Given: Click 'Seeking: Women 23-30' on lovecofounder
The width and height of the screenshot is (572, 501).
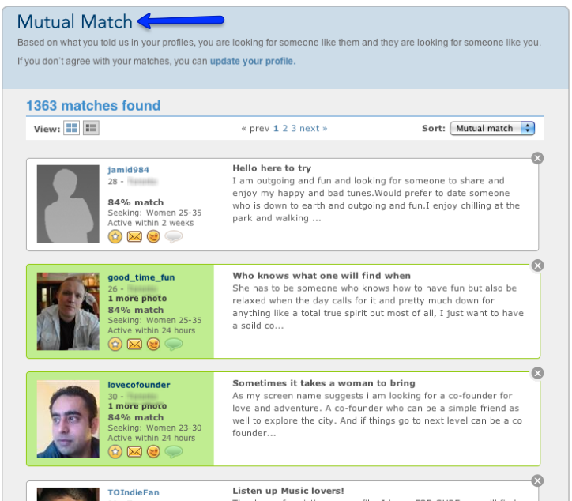Looking at the screenshot, I should [155, 428].
